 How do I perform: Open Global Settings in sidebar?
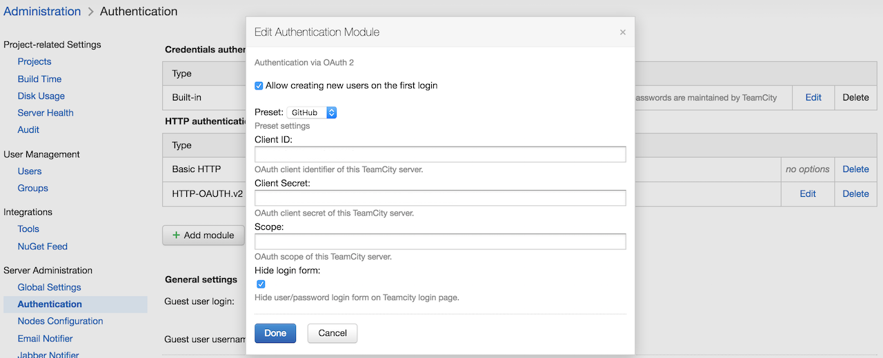(50, 288)
